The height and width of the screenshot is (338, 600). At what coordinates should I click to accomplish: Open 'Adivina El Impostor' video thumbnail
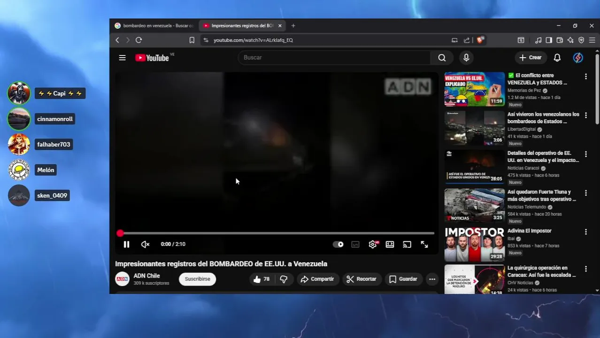click(475, 244)
